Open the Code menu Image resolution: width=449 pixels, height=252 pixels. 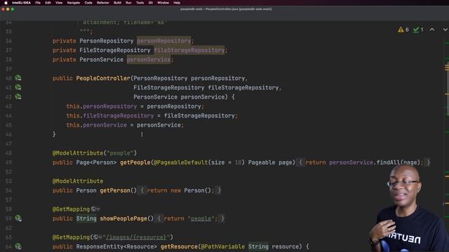point(88,3)
